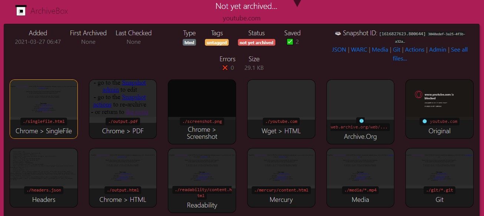The width and height of the screenshot is (484, 216).
Task: Click the Archive.Org card title
Action: click(x=361, y=137)
